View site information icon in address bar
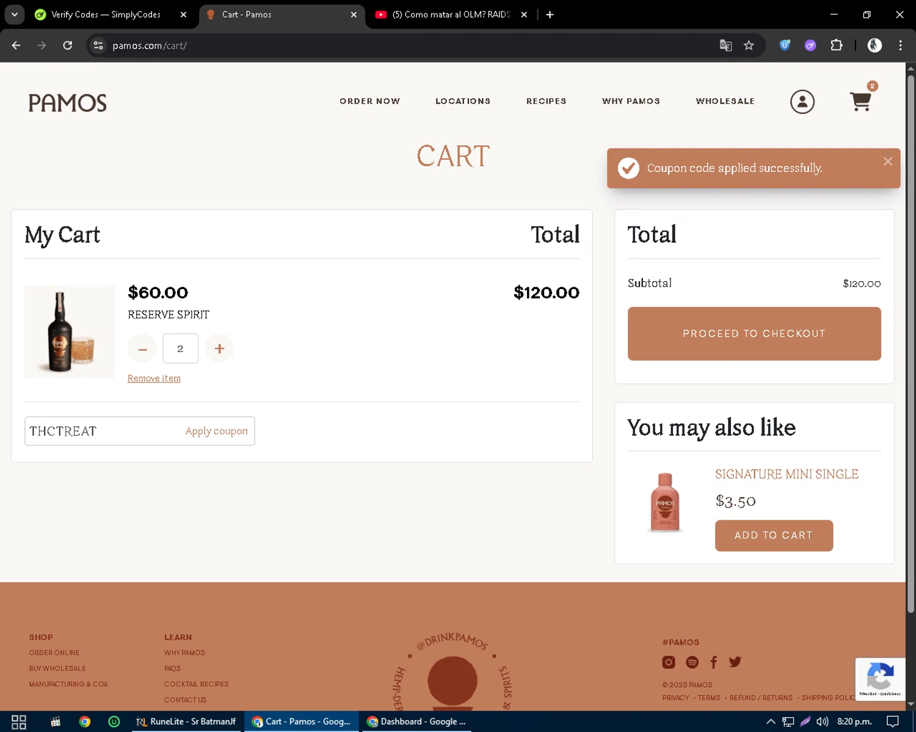This screenshot has height=732, width=916. (x=98, y=45)
